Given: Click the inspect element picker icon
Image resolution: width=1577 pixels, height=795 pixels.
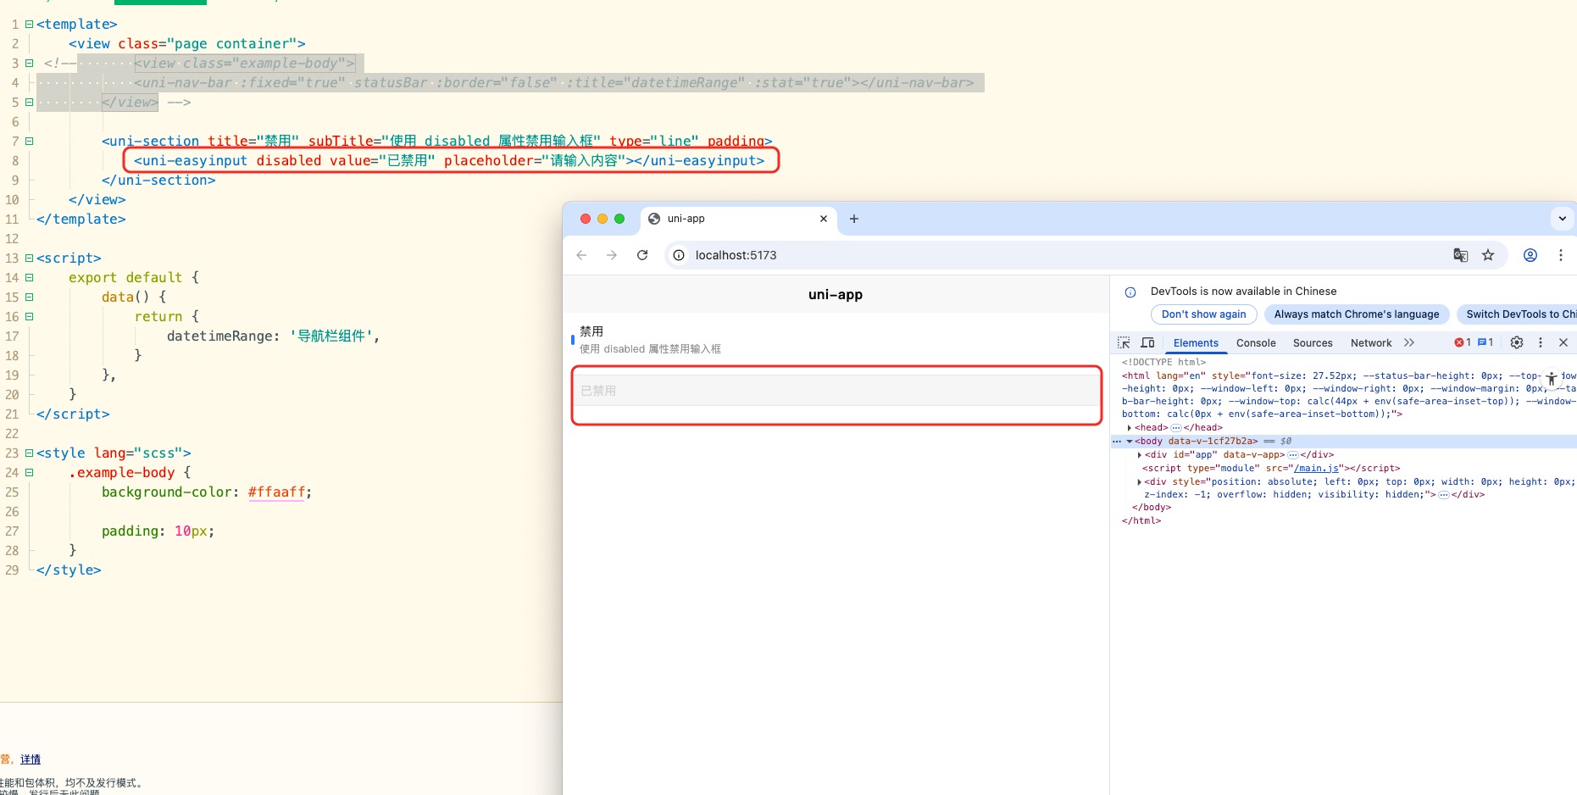Looking at the screenshot, I should [1124, 342].
